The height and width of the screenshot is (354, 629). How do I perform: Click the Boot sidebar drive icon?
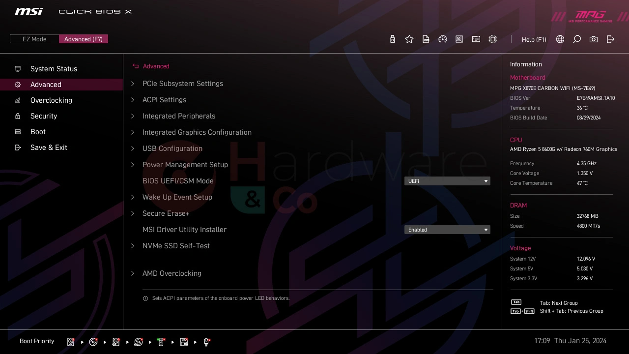pyautogui.click(x=18, y=132)
